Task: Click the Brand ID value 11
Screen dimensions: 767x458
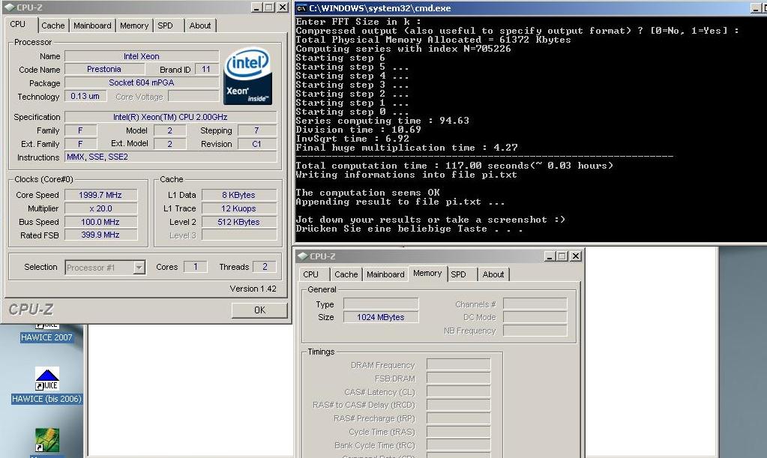Action: (x=206, y=70)
